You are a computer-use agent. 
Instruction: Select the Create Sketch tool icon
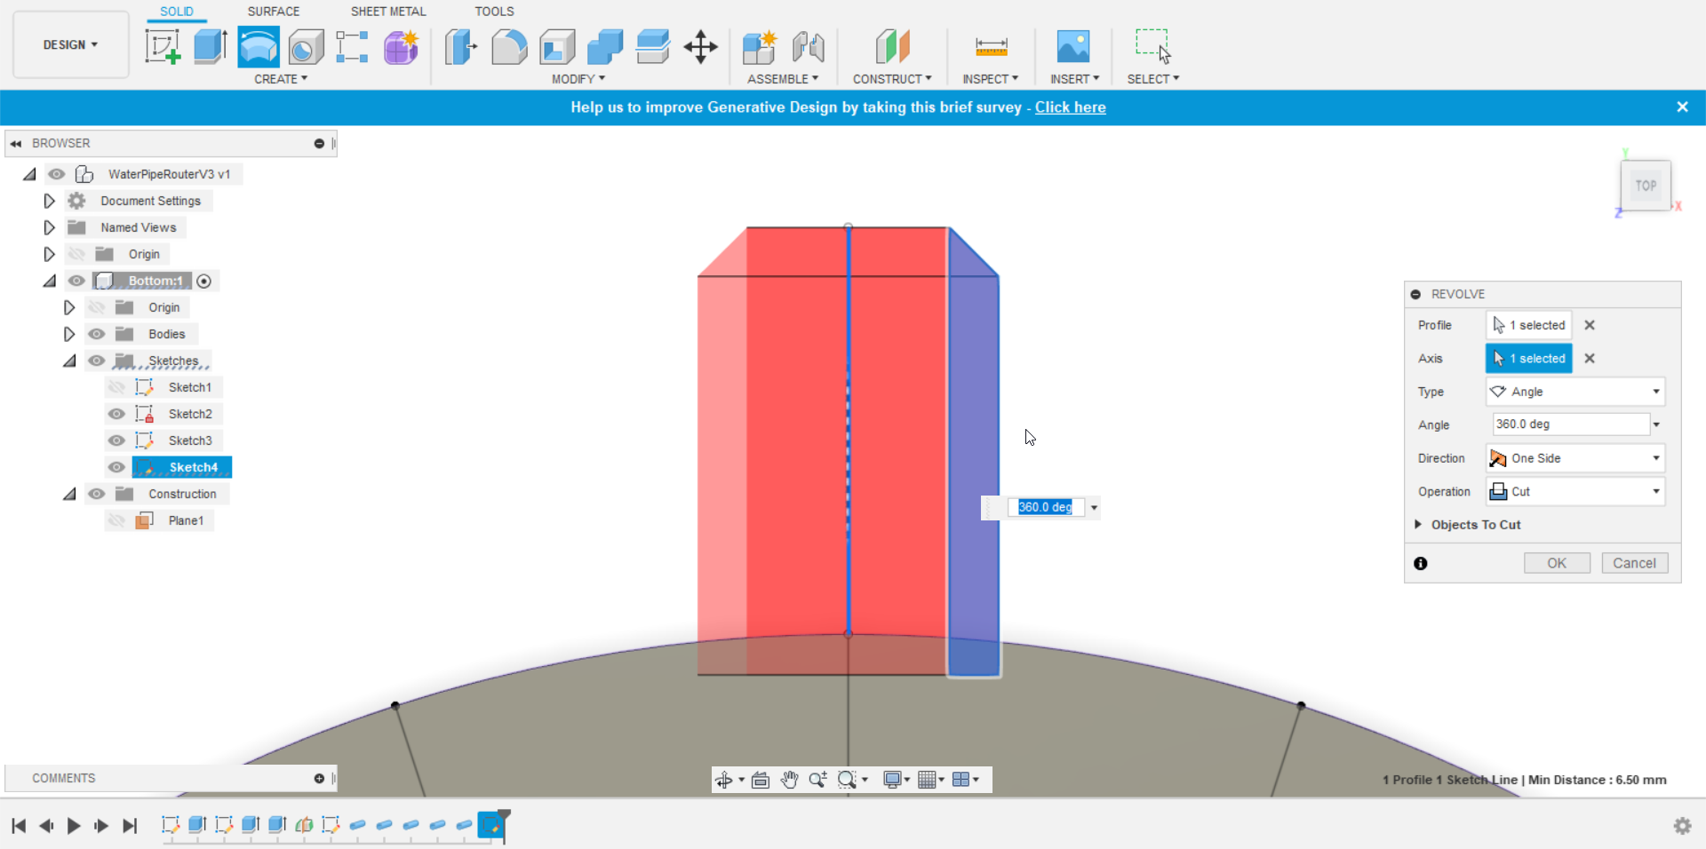point(163,47)
